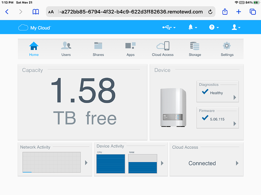261x195 pixels.
Task: Click the CPU usage bar
Action: 111,164
